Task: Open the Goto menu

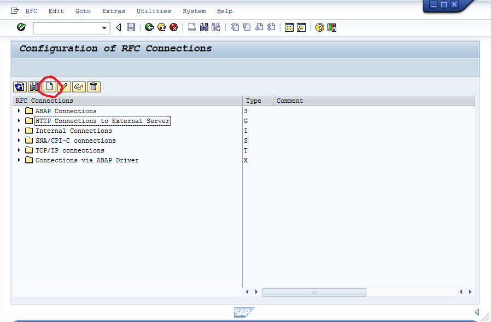Action: click(x=83, y=11)
